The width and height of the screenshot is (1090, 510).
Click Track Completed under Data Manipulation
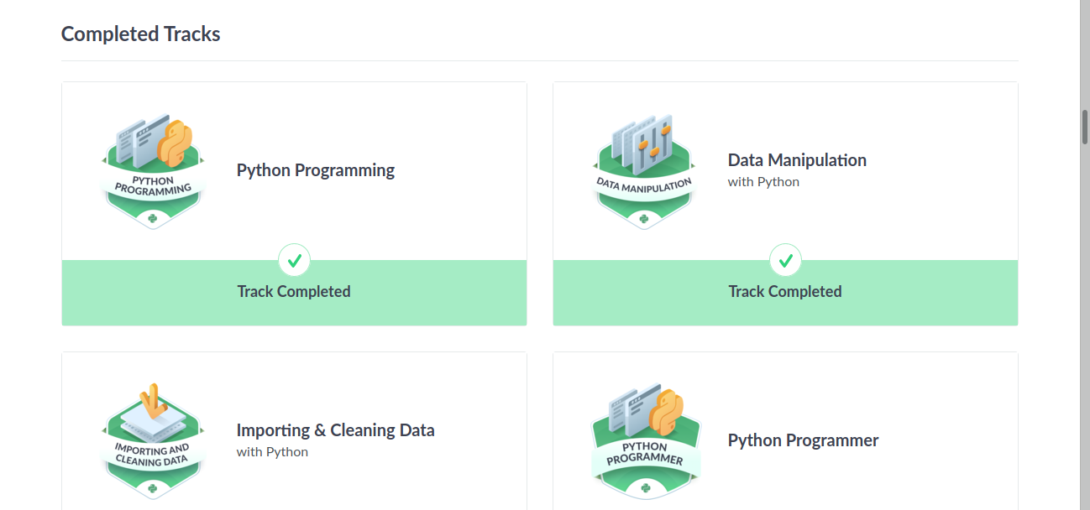pyautogui.click(x=785, y=291)
